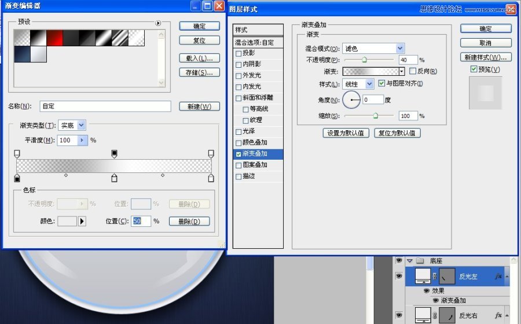This screenshot has width=521, height=324.
Task: Click the right opacity stop above gradient bar
Action: pos(211,154)
